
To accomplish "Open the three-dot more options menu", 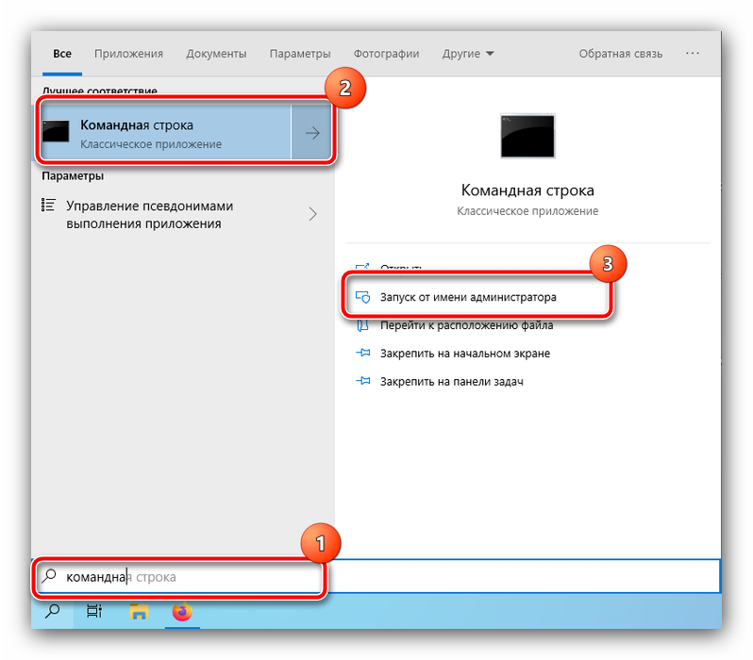I will point(692,54).
